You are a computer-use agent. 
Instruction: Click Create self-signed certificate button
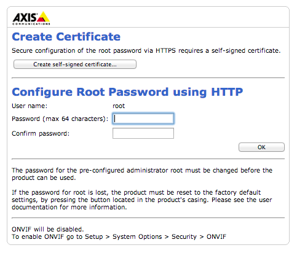(x=75, y=64)
